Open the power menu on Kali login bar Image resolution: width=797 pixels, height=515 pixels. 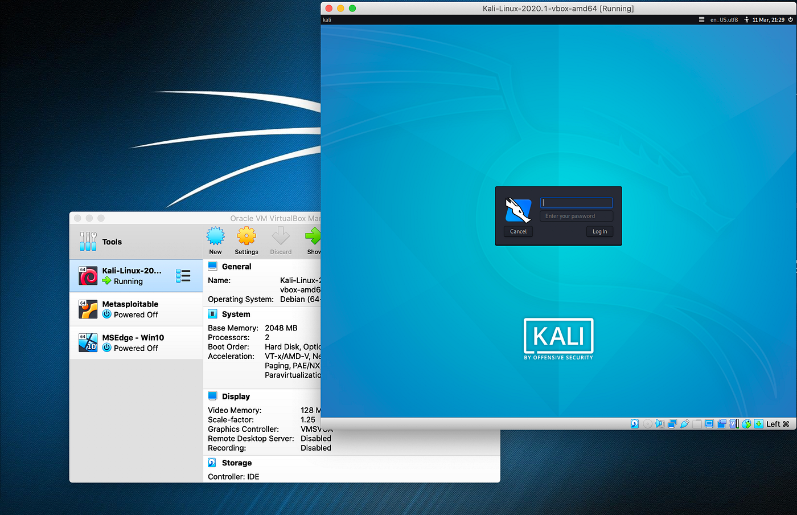click(790, 19)
